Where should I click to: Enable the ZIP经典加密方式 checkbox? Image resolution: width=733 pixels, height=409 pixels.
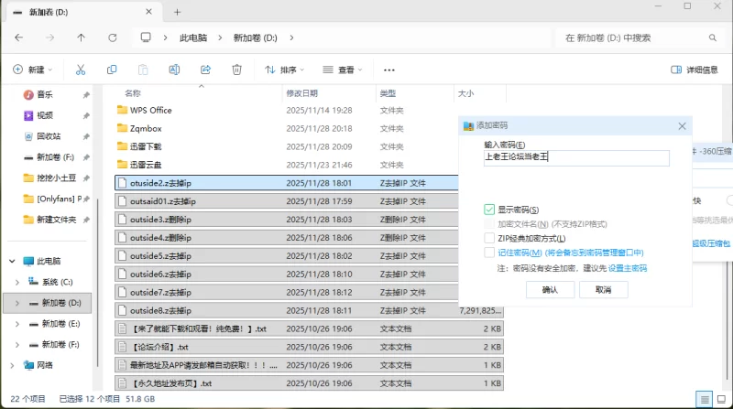pos(489,238)
